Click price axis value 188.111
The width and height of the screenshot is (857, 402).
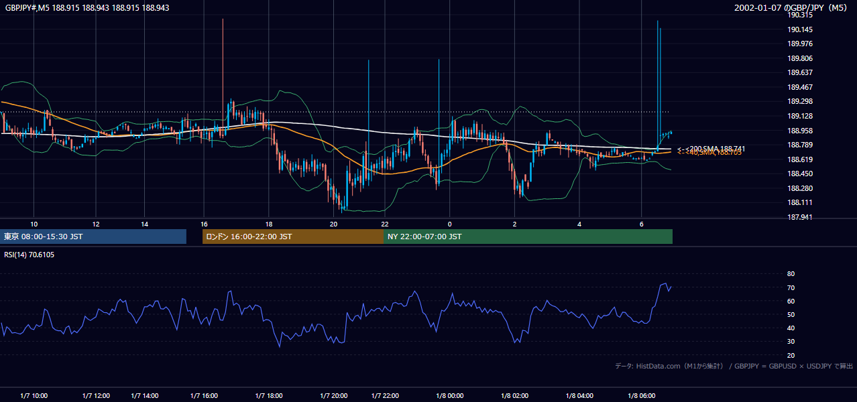click(x=800, y=202)
